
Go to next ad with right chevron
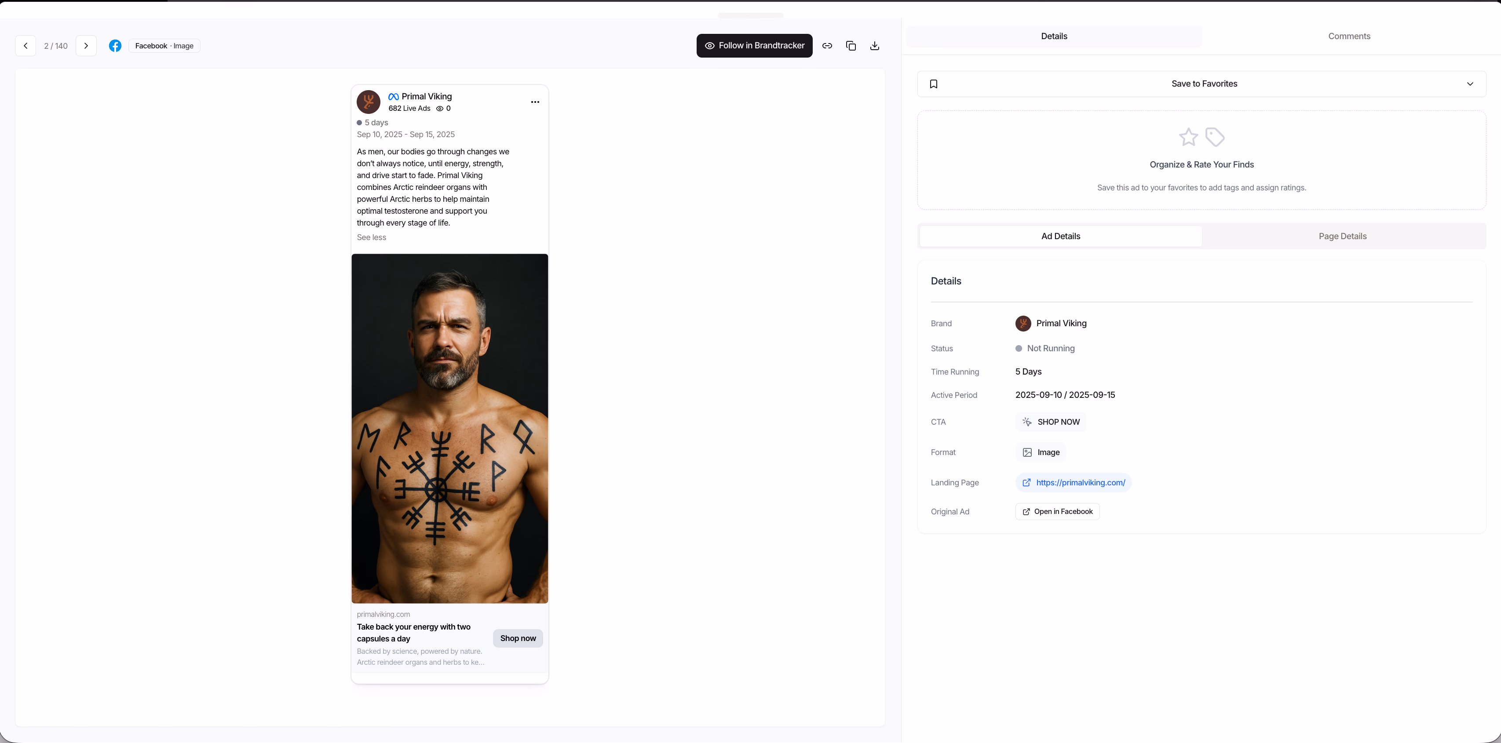click(x=86, y=46)
